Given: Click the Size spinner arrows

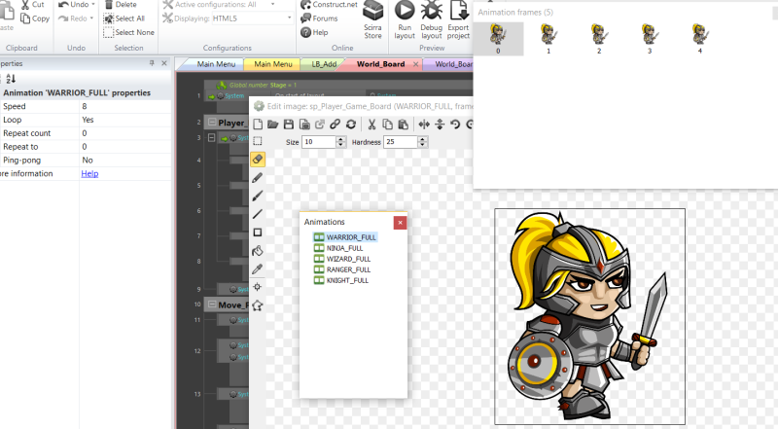Looking at the screenshot, I should coord(341,142).
